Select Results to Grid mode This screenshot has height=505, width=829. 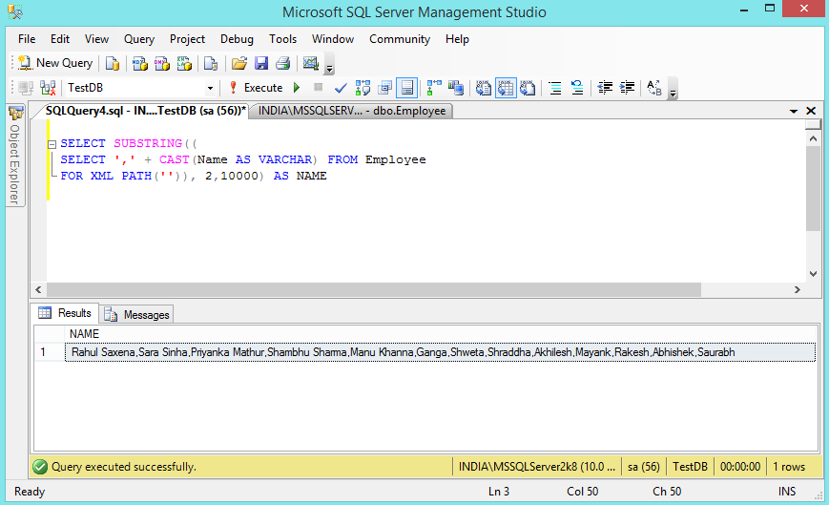pos(506,88)
